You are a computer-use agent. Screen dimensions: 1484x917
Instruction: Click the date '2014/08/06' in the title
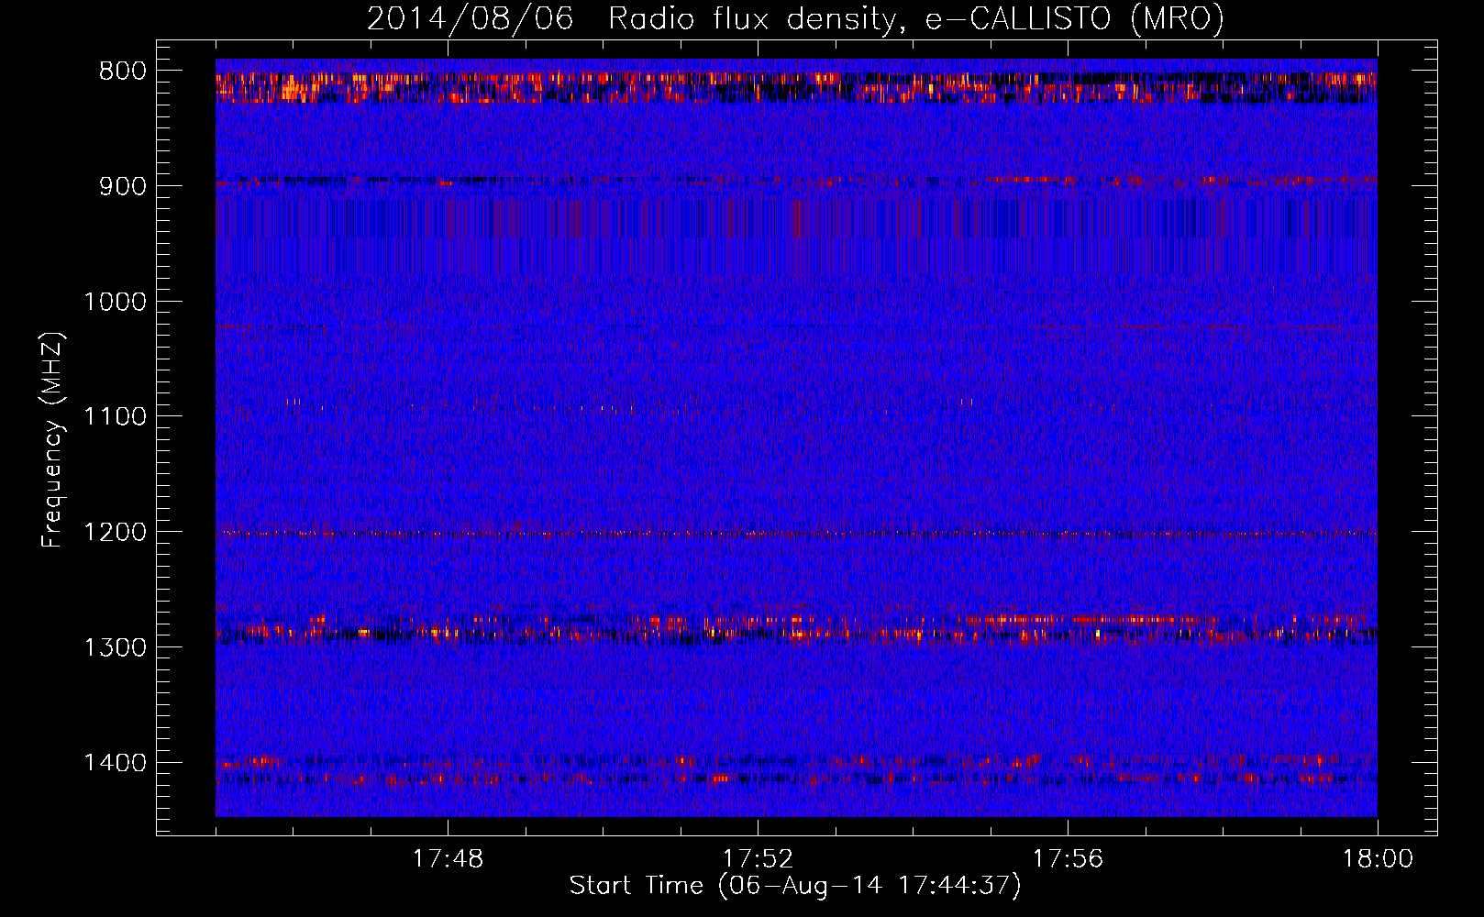(x=471, y=18)
